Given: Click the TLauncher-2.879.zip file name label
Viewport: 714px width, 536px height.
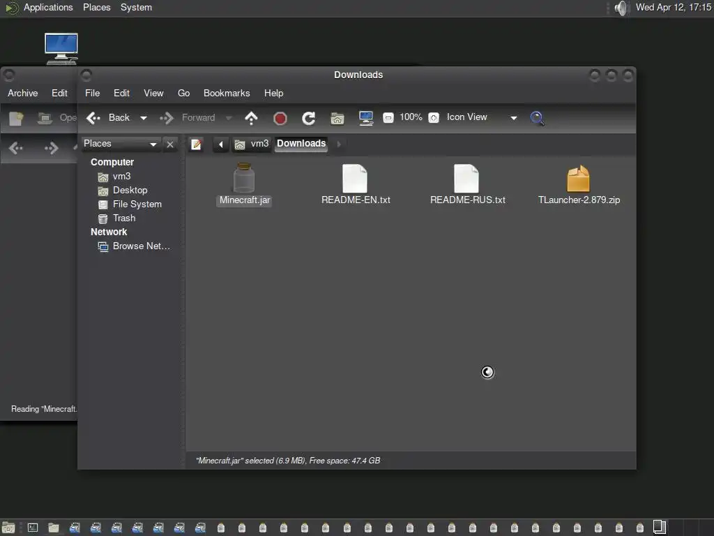Looking at the screenshot, I should coord(579,200).
